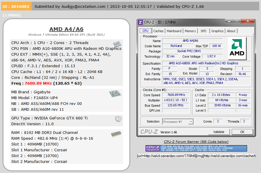Click the BB code URL text field
The image size is (261, 173).
(196, 156)
